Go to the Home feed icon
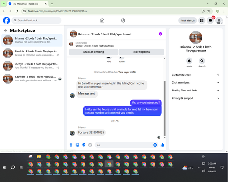Image resolution: width=228 pixels, height=182 pixels. click(x=102, y=20)
